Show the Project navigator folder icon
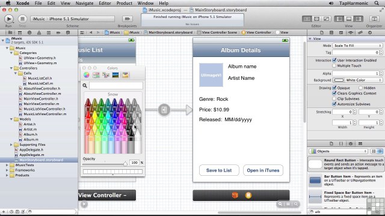Viewport: 385px width, 216px height. [x=10, y=32]
